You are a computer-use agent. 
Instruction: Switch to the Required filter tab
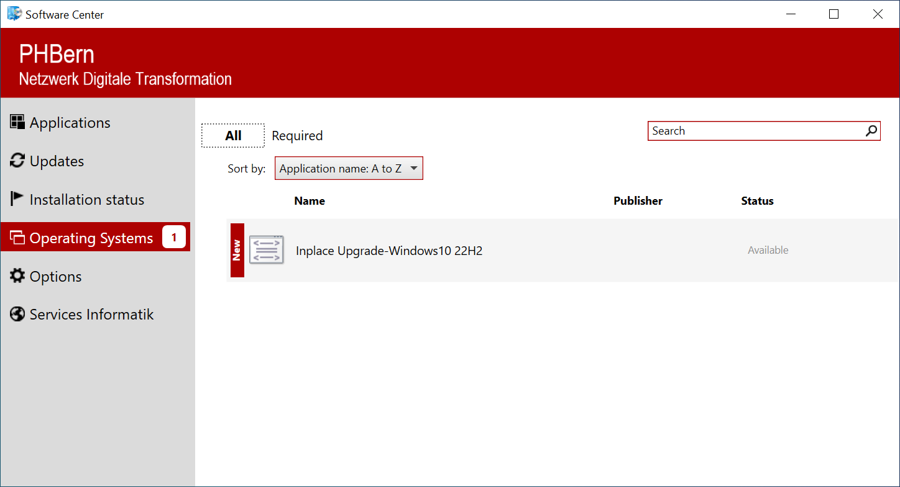point(297,135)
